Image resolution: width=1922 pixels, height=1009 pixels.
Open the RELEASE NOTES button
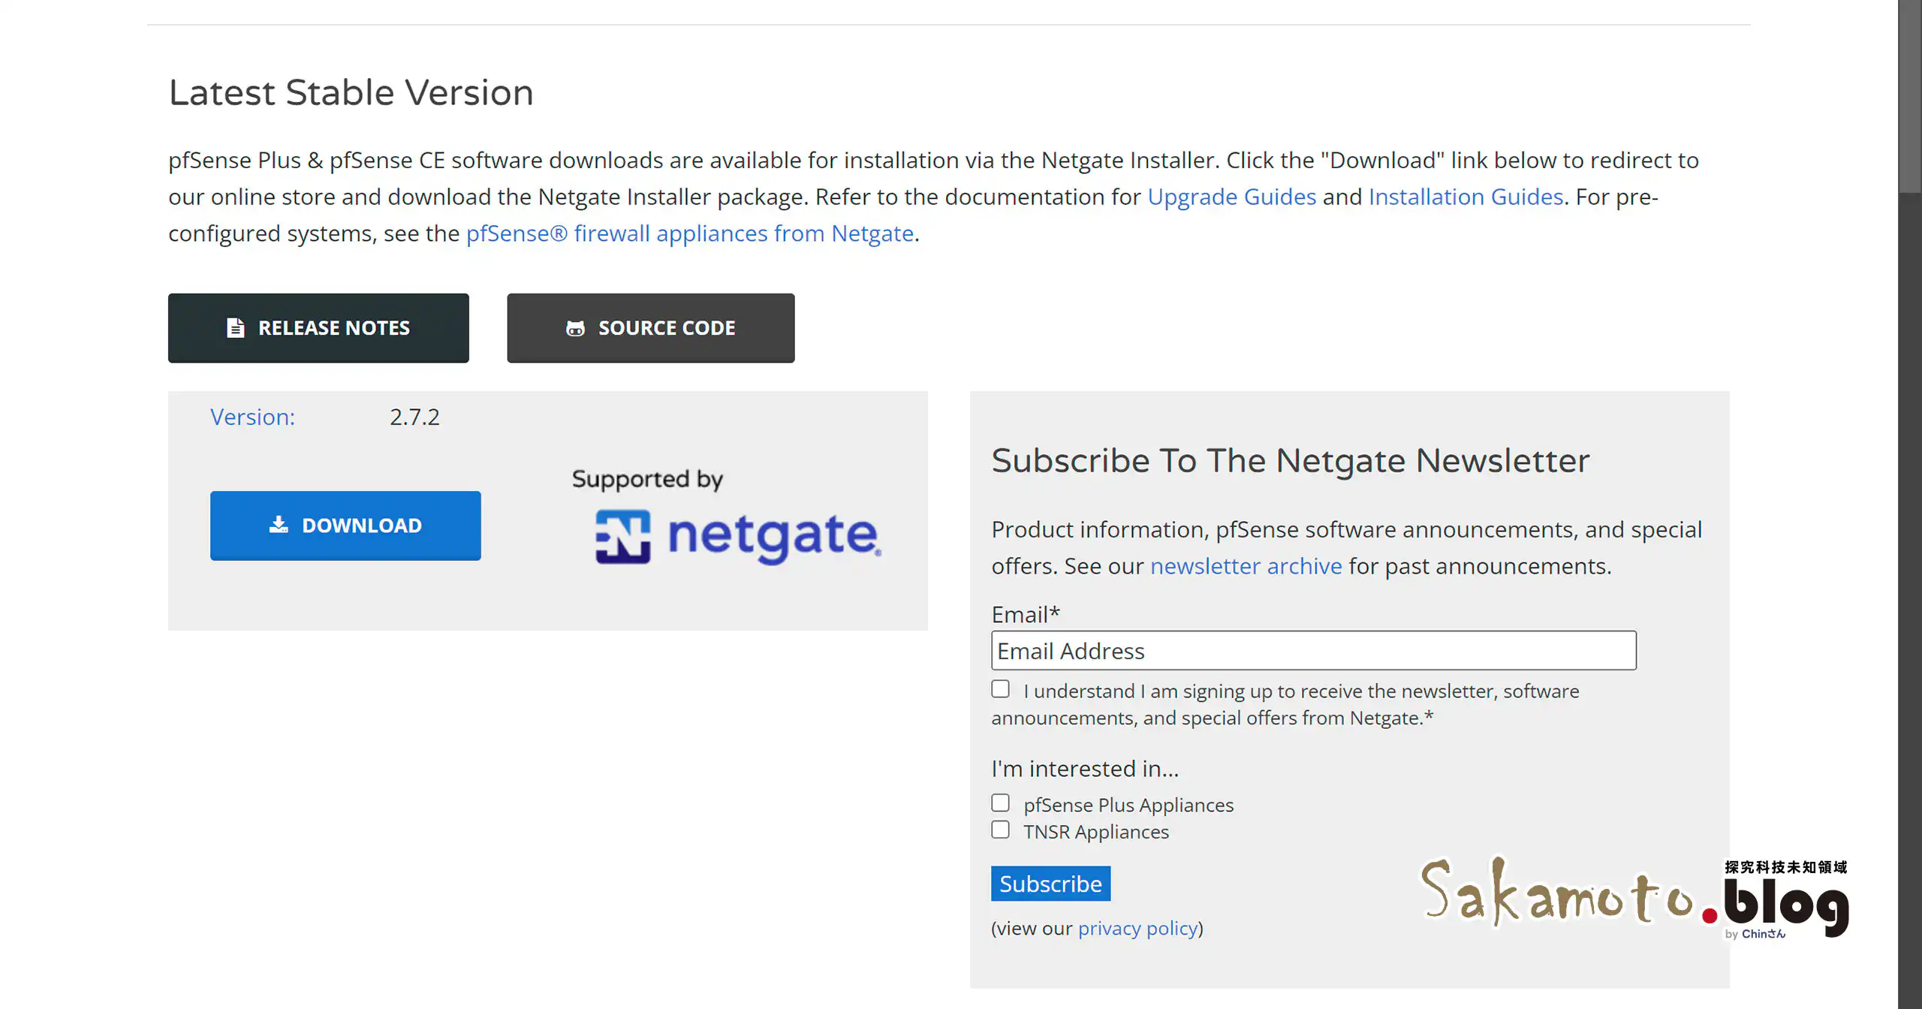coord(318,328)
